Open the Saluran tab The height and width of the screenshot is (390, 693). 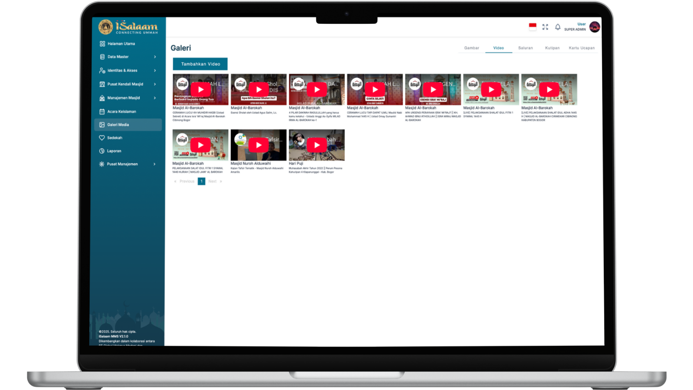tap(525, 48)
